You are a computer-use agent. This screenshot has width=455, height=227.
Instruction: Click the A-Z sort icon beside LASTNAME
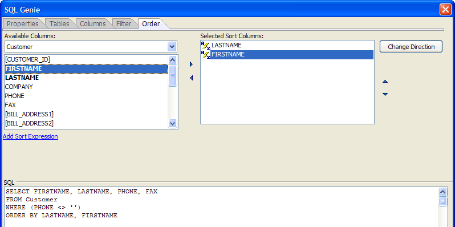pos(205,46)
